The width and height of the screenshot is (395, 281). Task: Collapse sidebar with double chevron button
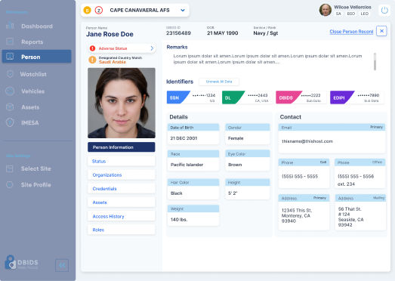[62, 265]
